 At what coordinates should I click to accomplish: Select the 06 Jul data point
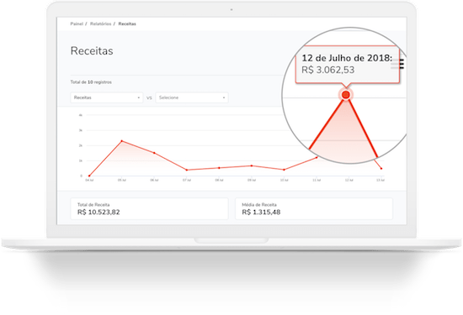click(x=154, y=153)
